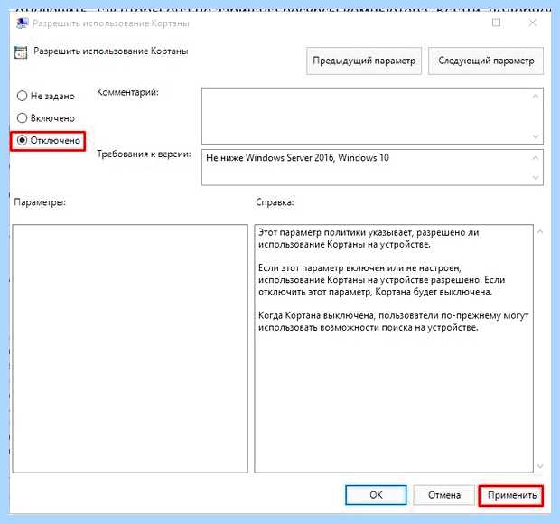
Task: Go to "Следующий параметр"
Action: click(486, 61)
